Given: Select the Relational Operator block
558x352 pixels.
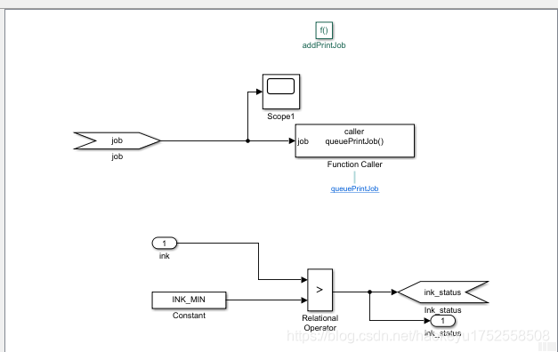Looking at the screenshot, I should pyautogui.click(x=319, y=290).
